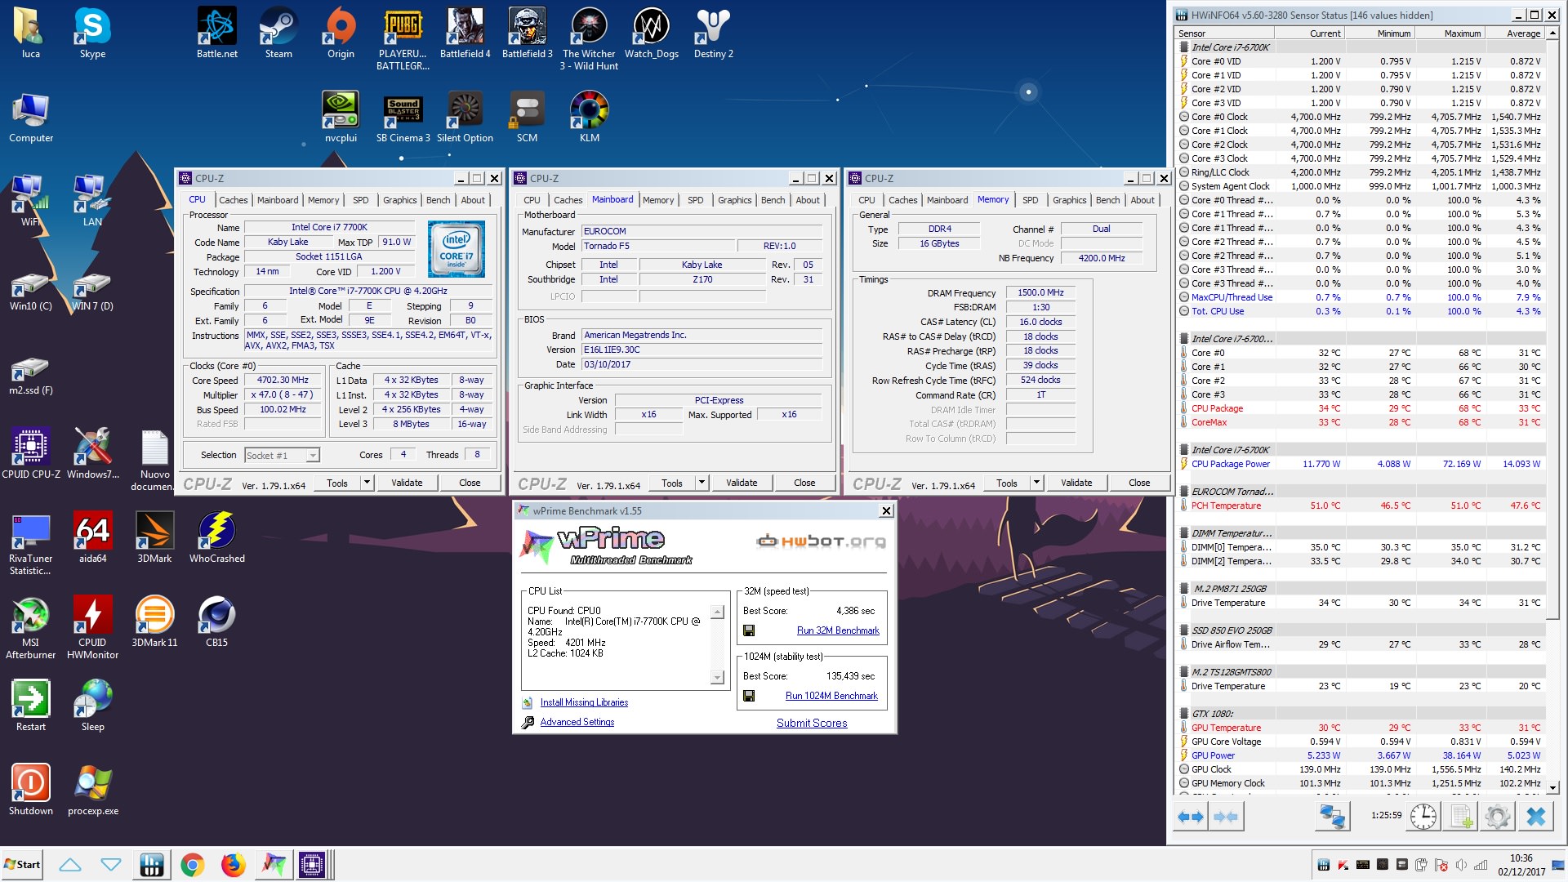Click the Maximum column header in HWiNFO

click(x=1449, y=33)
